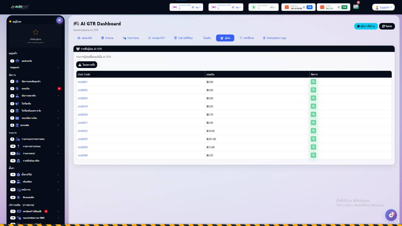
Task: Open the Support dropdown in the header
Action: tap(383, 7)
